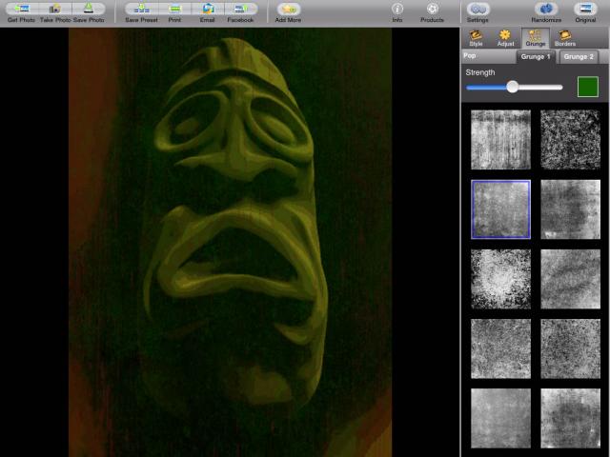Revert to the Original photo
Image resolution: width=610 pixels, height=457 pixels.
point(585,9)
